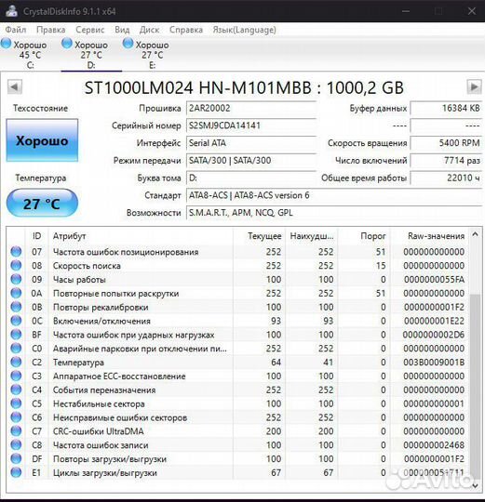Click the 27 °C temperature button
The height and width of the screenshot is (502, 485).
click(42, 203)
